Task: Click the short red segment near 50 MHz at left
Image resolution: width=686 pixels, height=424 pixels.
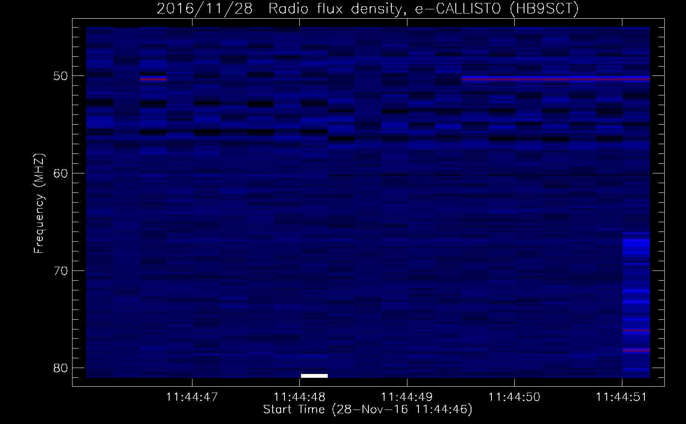Action: click(153, 79)
